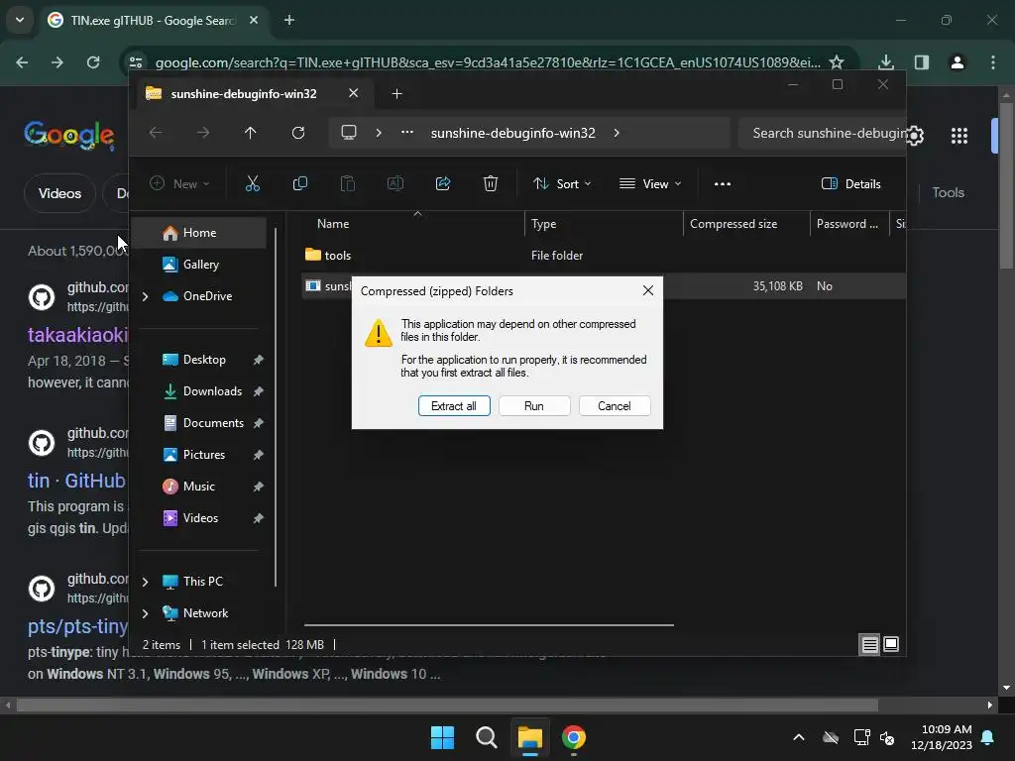Expand the Network tree node

[145, 613]
